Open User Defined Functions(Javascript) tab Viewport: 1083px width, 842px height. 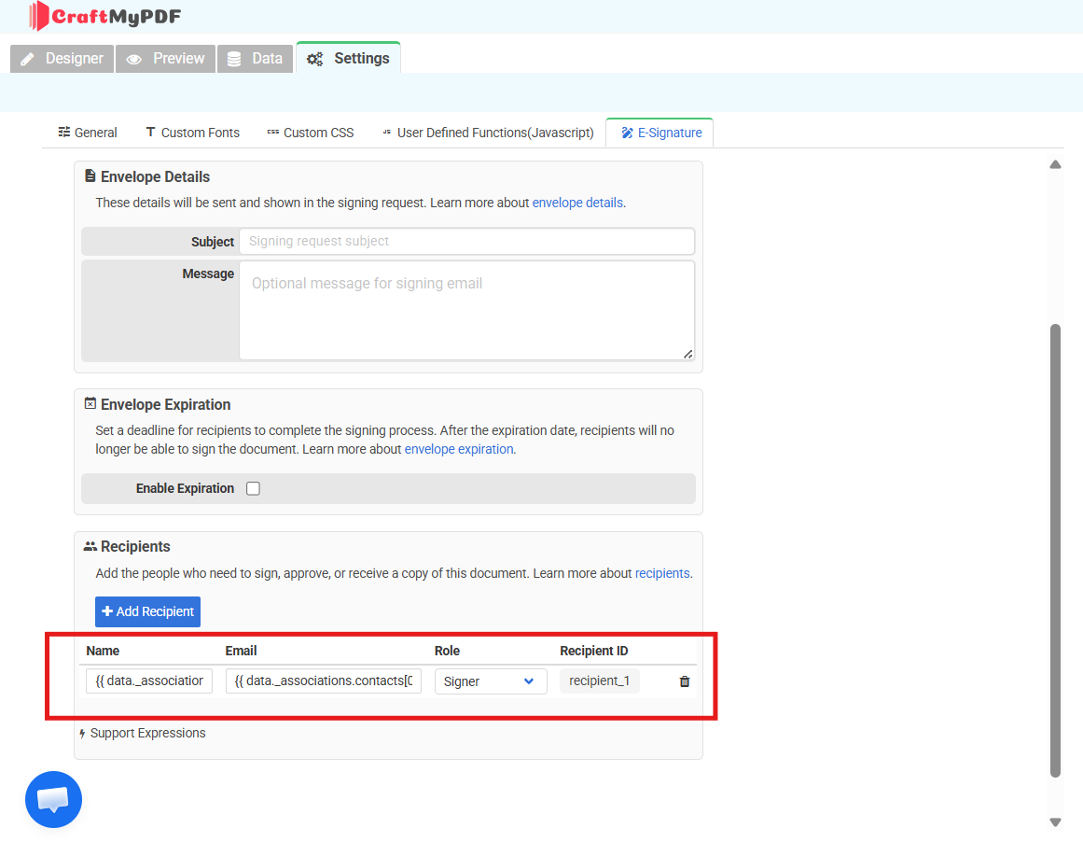point(488,133)
